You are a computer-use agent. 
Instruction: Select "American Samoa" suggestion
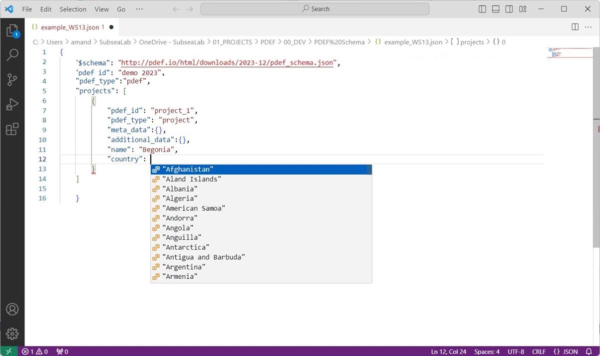[x=261, y=208]
